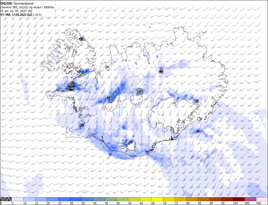This screenshot has width=268, height=205.
Task: Click the map value 25 on southwest peninsula
Action: tap(82, 125)
